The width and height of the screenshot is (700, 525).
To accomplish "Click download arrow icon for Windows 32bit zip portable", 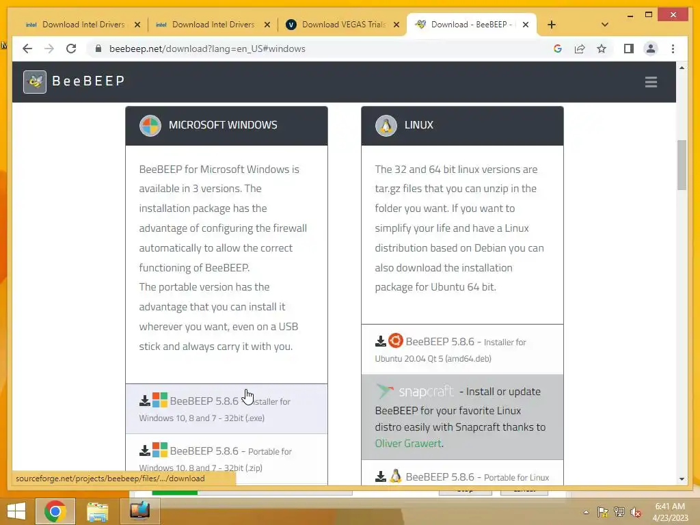I will tap(145, 450).
